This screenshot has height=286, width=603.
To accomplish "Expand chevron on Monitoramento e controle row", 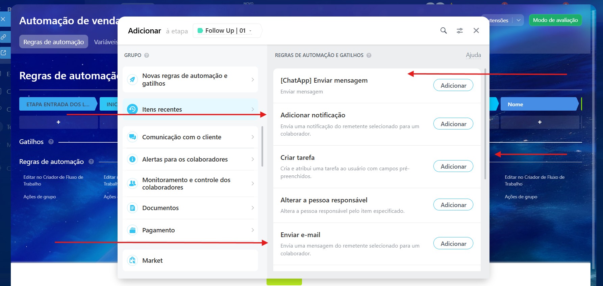I will [253, 183].
